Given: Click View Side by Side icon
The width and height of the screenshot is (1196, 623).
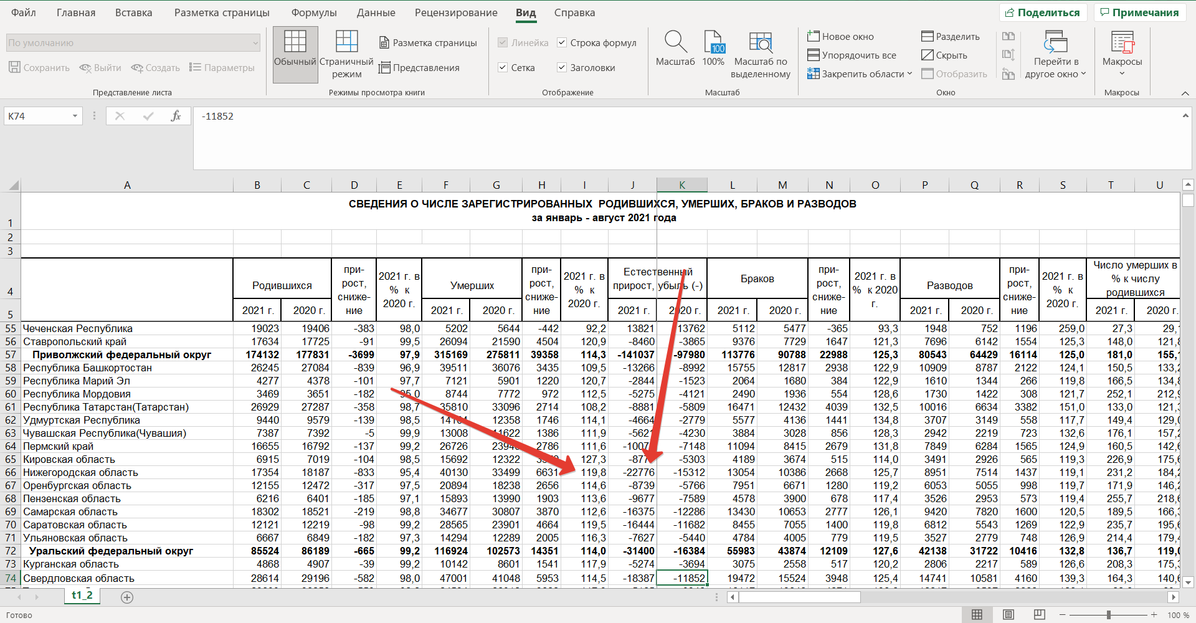Looking at the screenshot, I should [1009, 36].
